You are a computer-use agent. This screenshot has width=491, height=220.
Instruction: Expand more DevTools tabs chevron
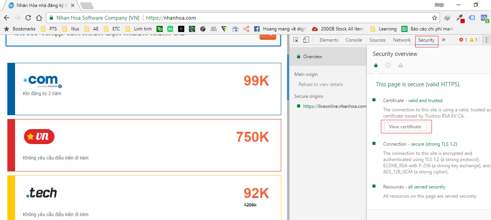point(443,40)
